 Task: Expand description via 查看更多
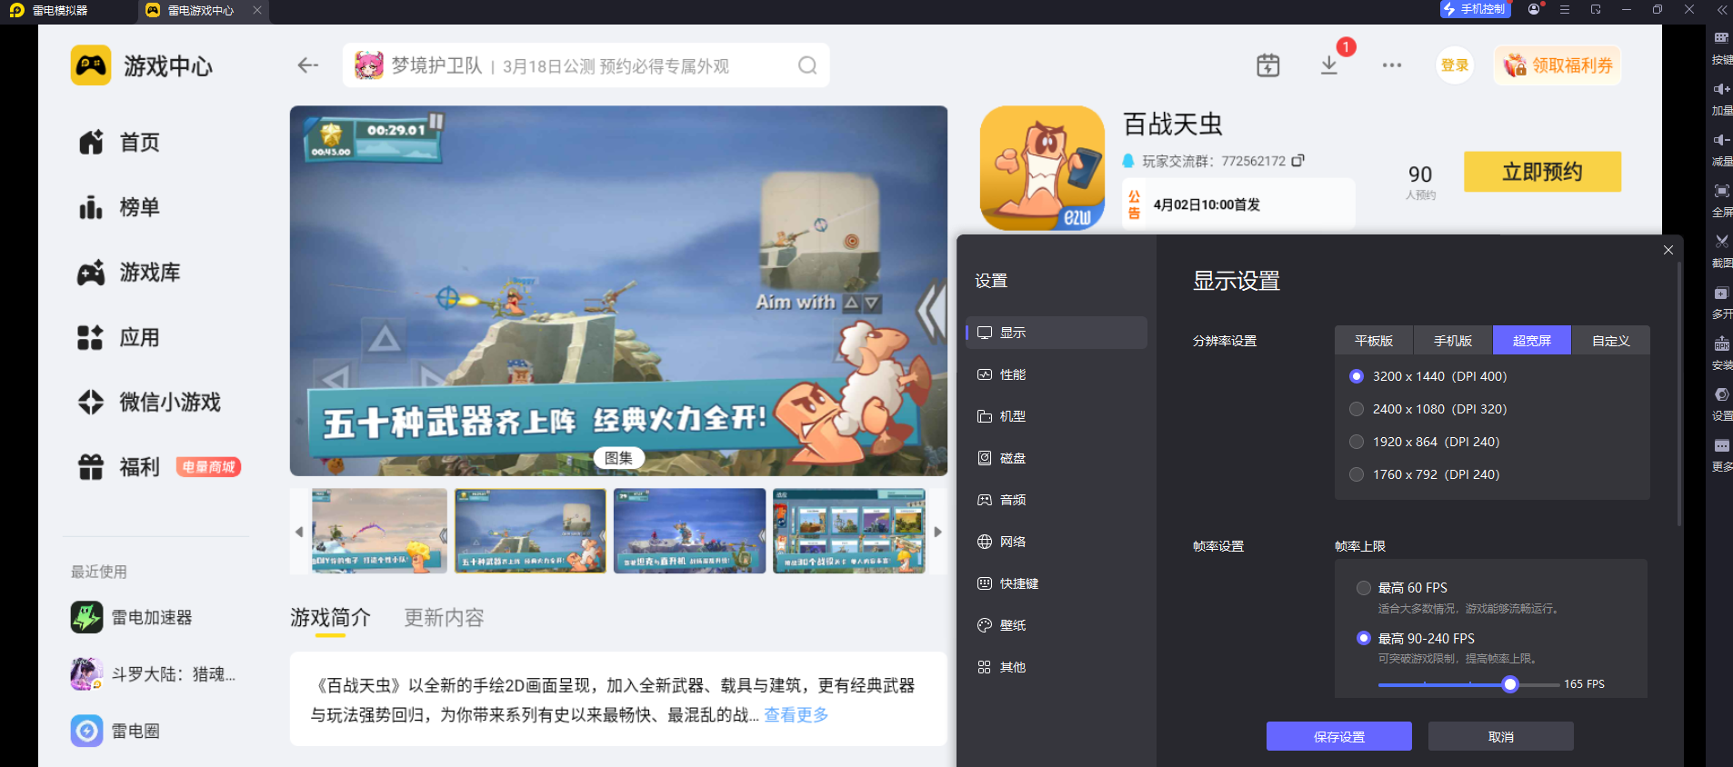796,715
